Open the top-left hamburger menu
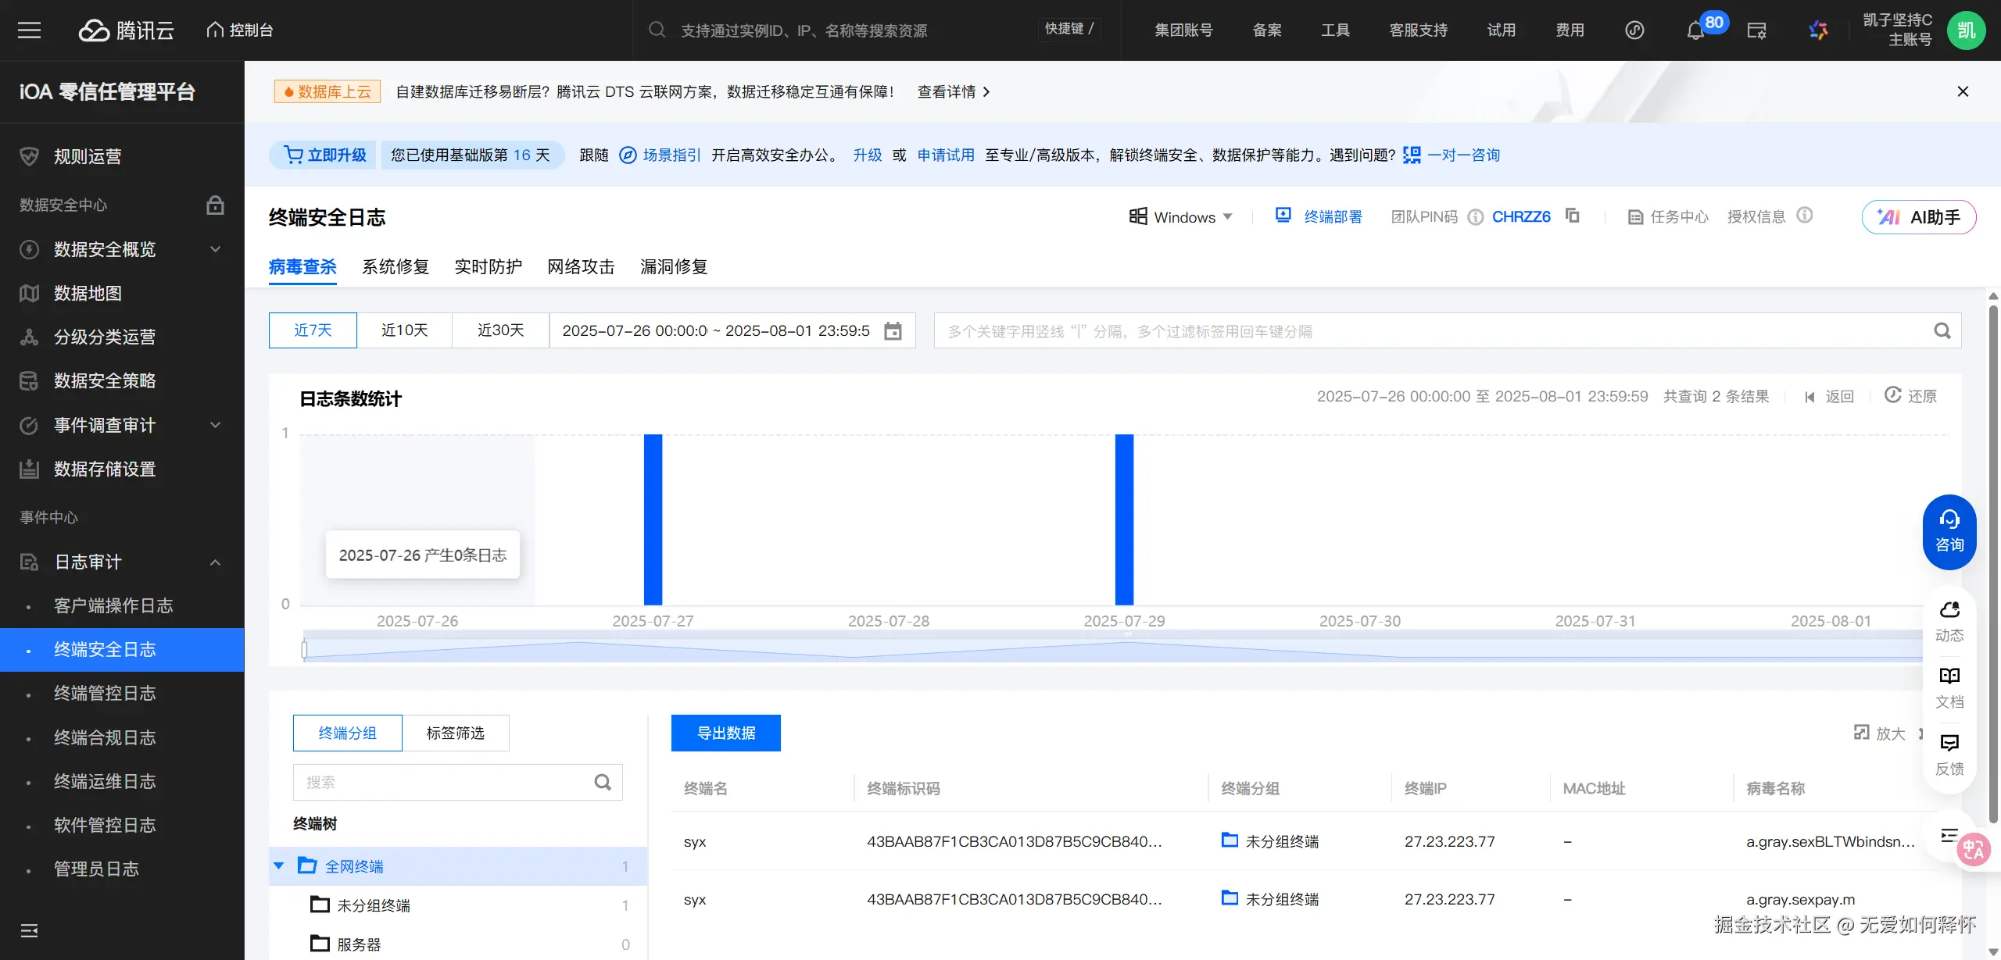2001x960 pixels. [30, 30]
